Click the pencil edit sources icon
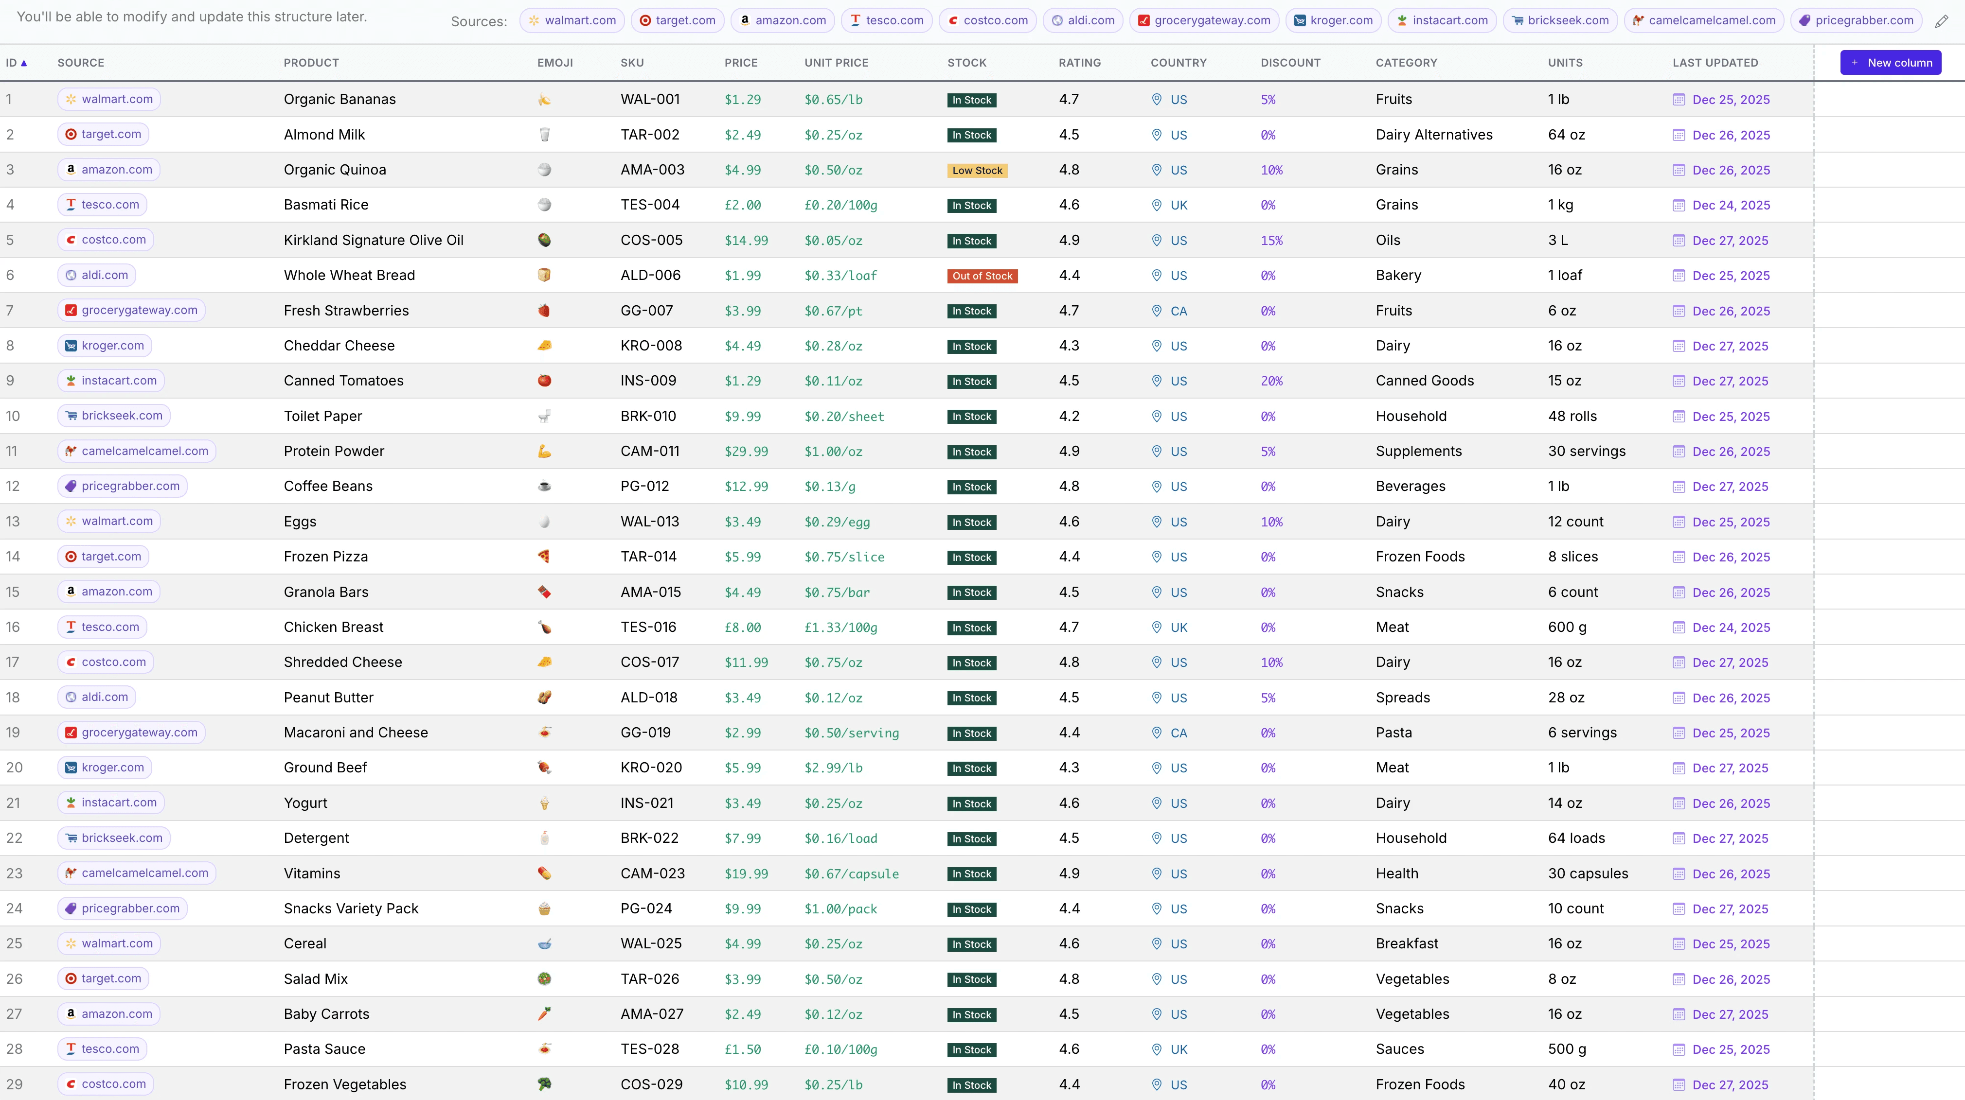 1941,21
